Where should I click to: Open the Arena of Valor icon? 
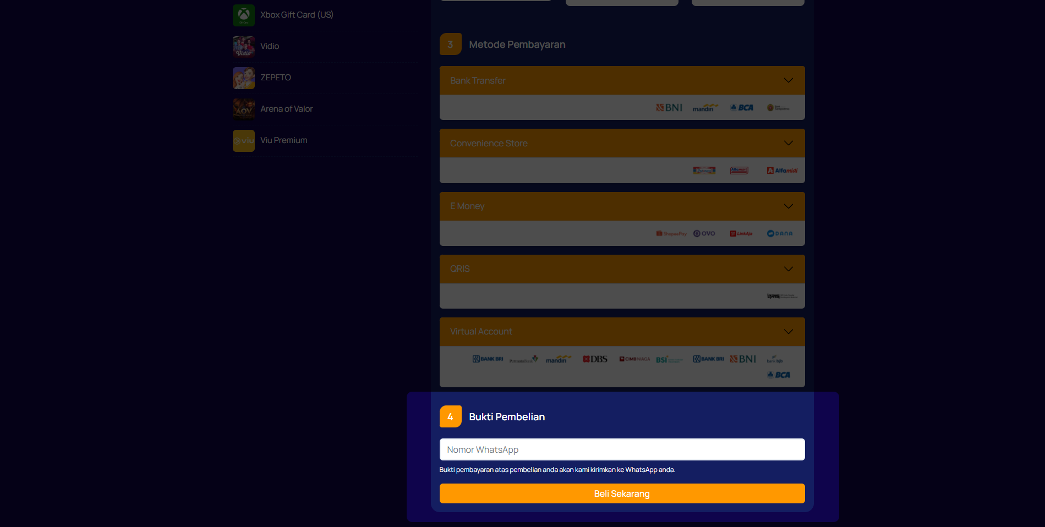coord(243,109)
